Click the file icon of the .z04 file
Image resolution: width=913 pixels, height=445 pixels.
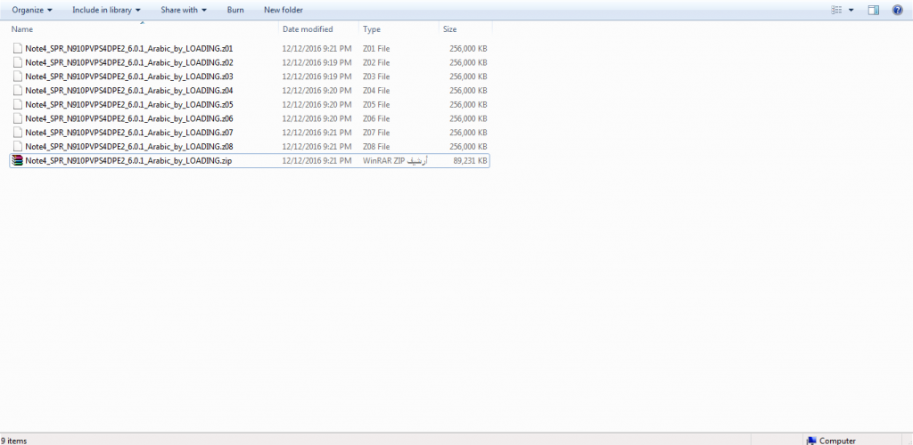(x=18, y=91)
